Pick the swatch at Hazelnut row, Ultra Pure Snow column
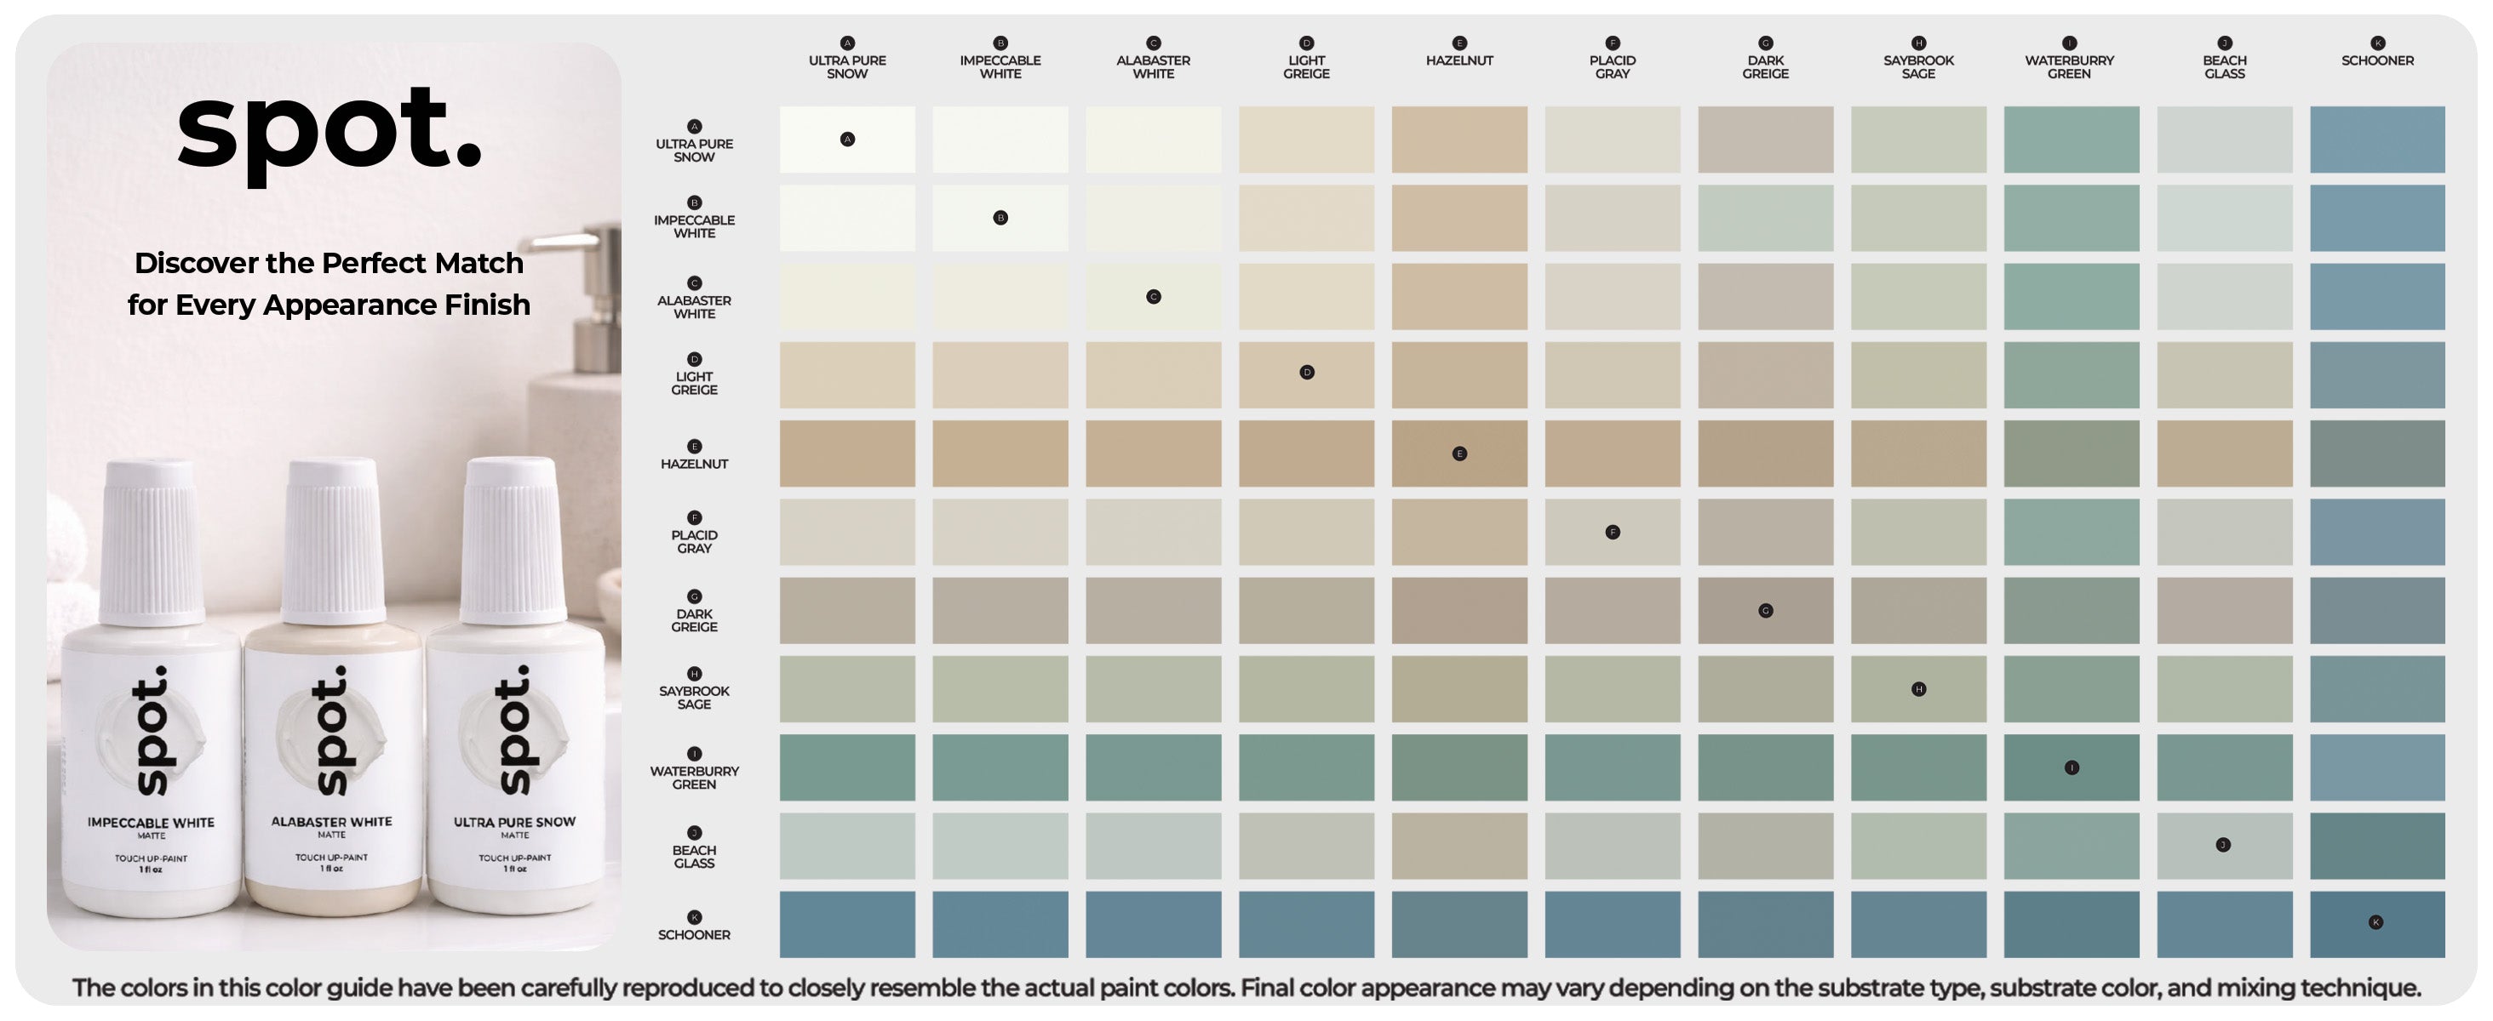The height and width of the screenshot is (1021, 2493). 848,453
